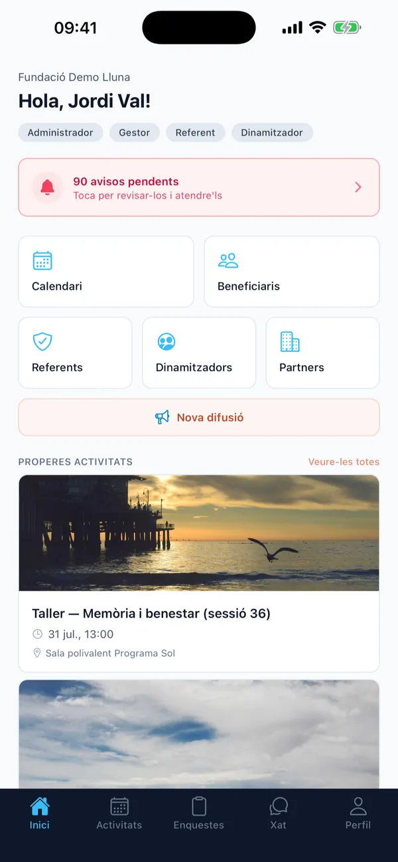This screenshot has width=398, height=862.
Task: Select the Dinamitzador role chip
Action: 272,133
